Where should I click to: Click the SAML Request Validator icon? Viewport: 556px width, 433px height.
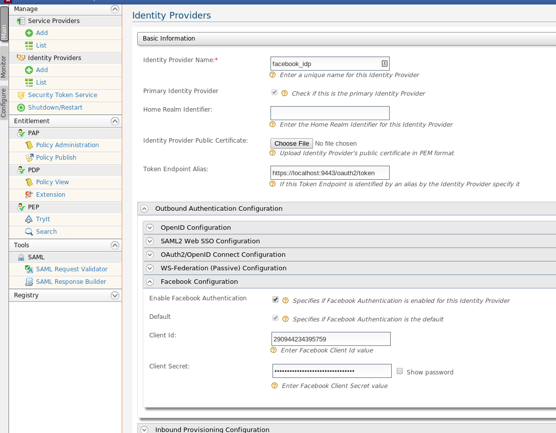[29, 269]
